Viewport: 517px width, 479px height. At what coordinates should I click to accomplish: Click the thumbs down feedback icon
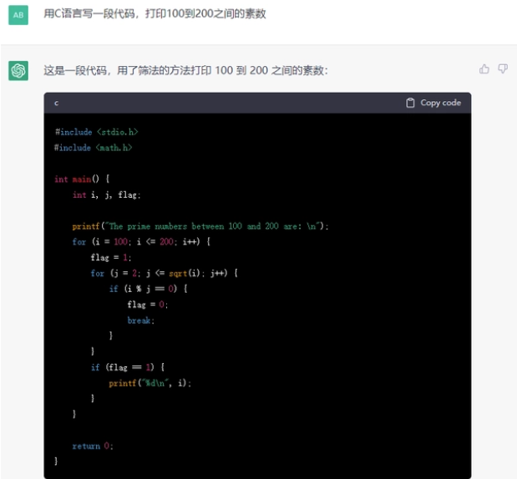[x=503, y=69]
